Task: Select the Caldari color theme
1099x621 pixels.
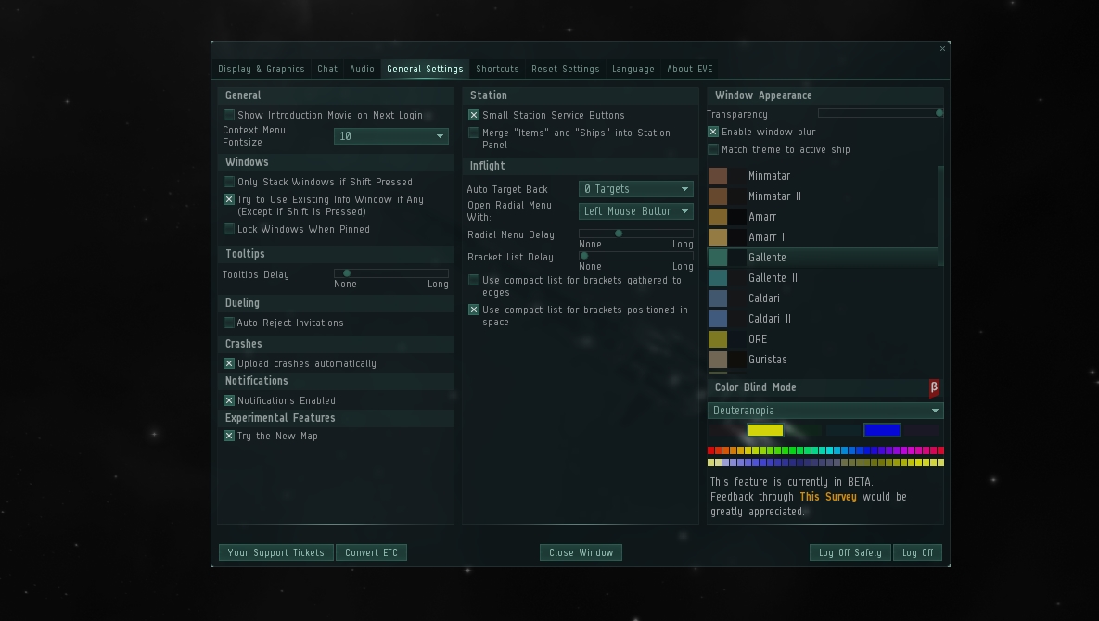Action: [822, 298]
